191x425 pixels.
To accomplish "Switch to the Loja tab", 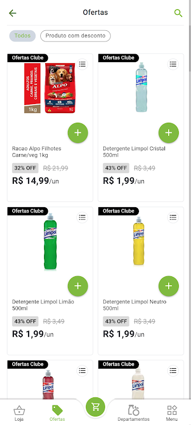I will point(19,413).
